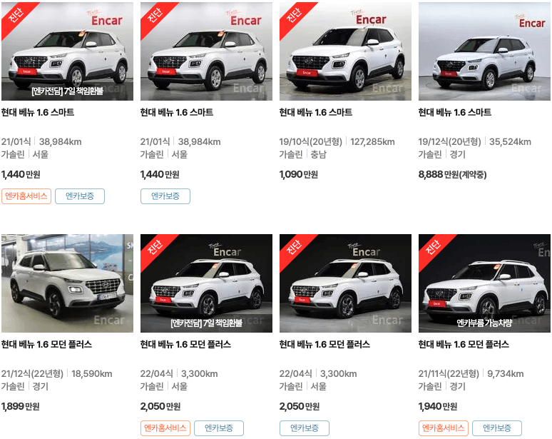Click the Encar logo on the 35,524km car photo
The width and height of the screenshot is (552, 439).
(x=531, y=22)
